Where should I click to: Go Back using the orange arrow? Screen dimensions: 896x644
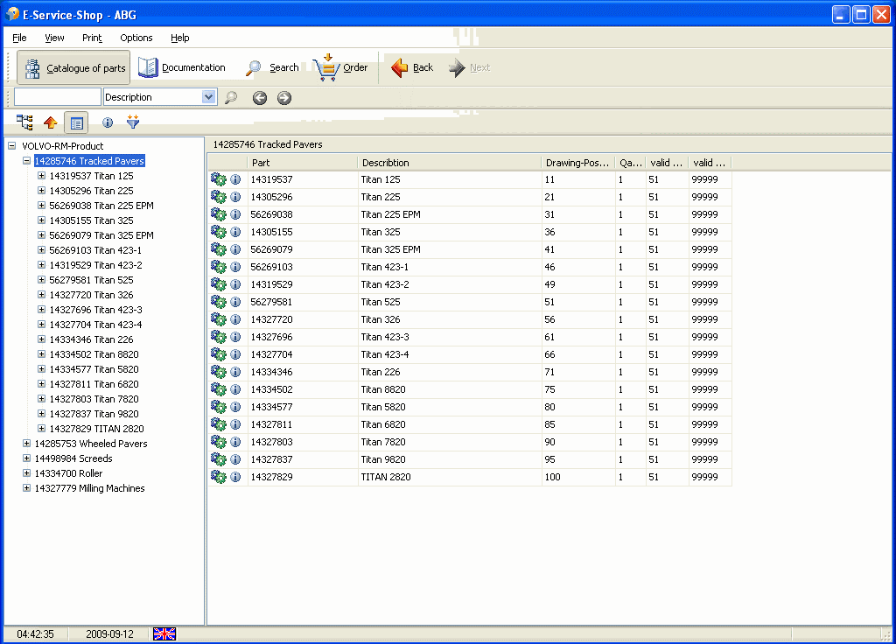(x=413, y=67)
